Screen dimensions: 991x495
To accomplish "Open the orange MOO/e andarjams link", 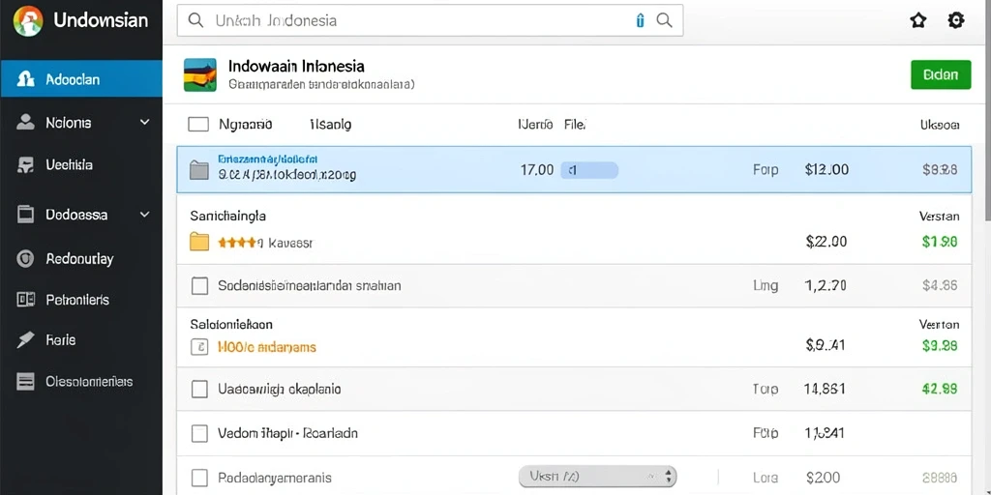I will pyautogui.click(x=266, y=347).
